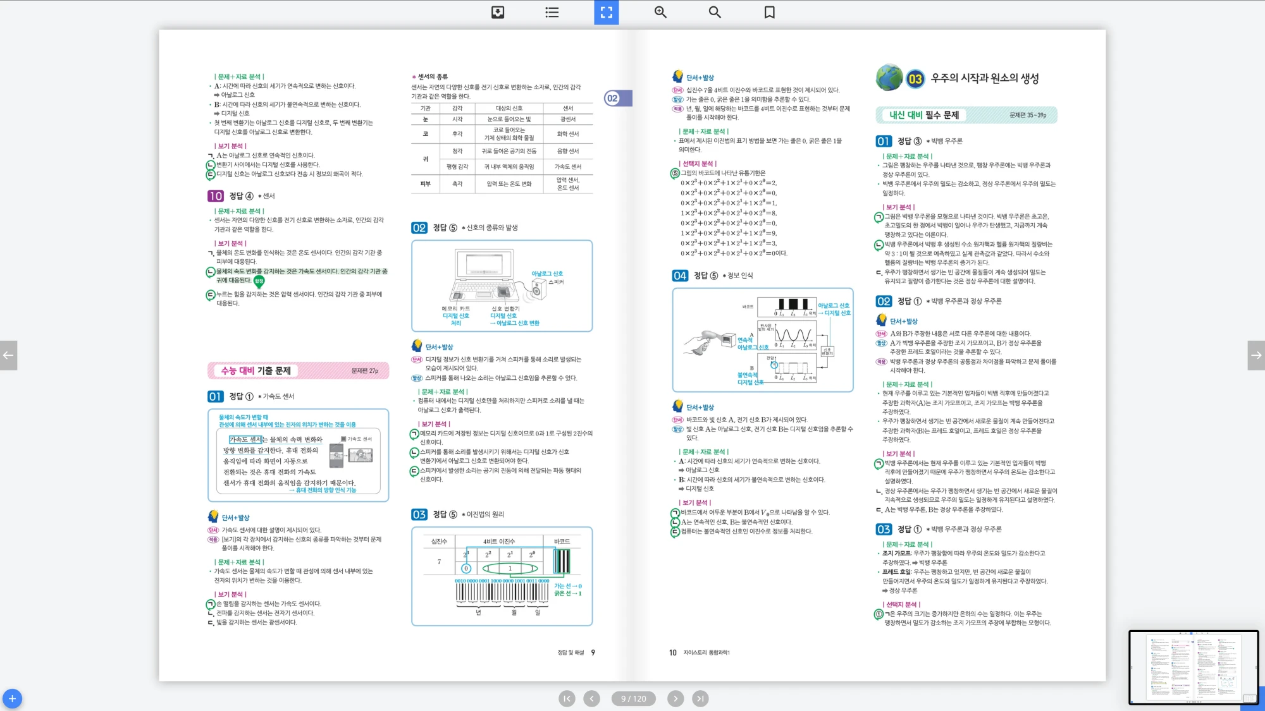Viewport: 1265px width, 711px height.
Task: Go to the next page with right arrow
Action: [x=1256, y=355]
